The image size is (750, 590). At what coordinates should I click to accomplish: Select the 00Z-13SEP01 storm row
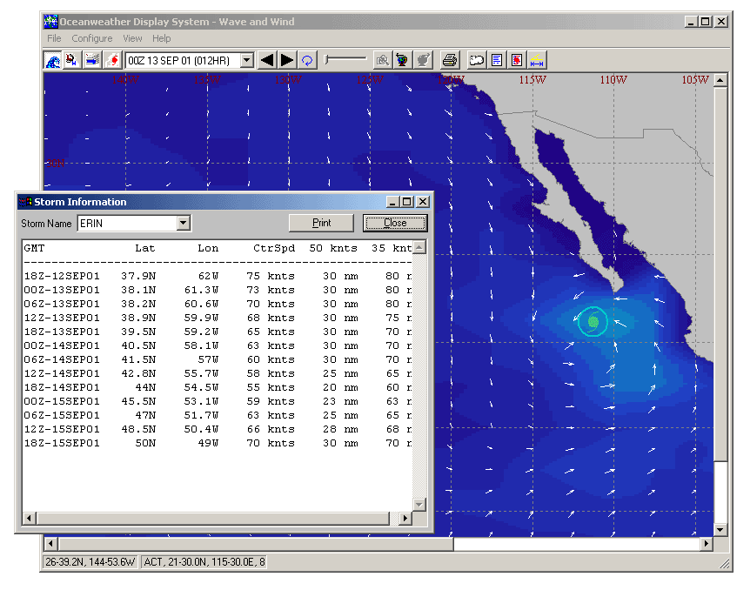pyautogui.click(x=218, y=290)
